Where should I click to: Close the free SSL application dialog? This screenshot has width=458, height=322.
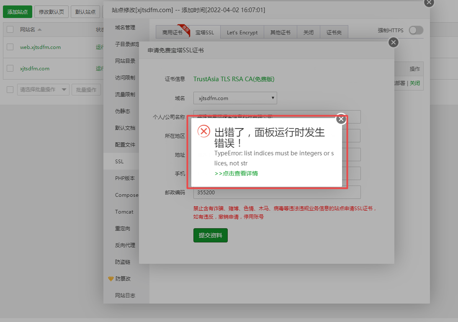pyautogui.click(x=394, y=42)
